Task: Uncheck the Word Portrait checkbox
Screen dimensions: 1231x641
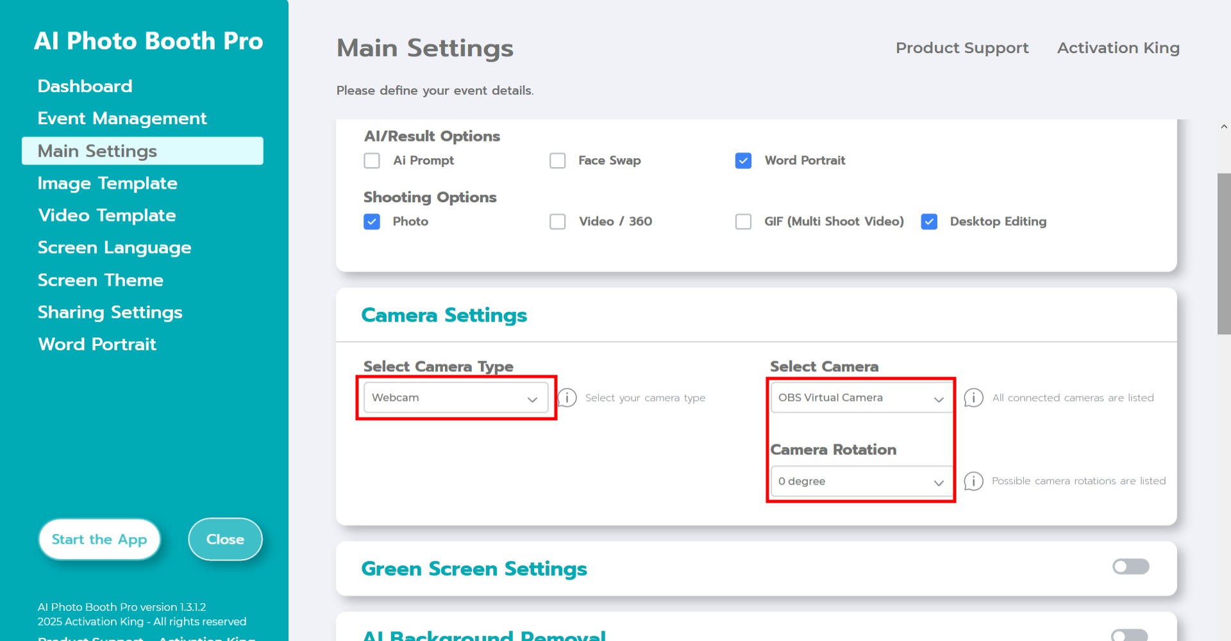Action: (743, 161)
